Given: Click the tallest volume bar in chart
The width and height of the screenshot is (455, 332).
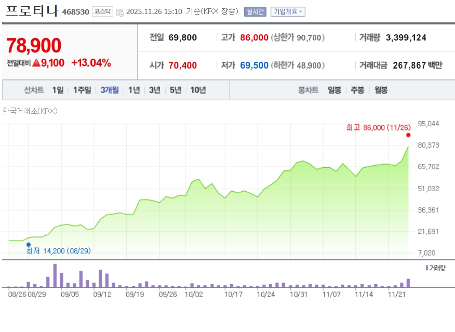Looking at the screenshot, I should coord(55,275).
